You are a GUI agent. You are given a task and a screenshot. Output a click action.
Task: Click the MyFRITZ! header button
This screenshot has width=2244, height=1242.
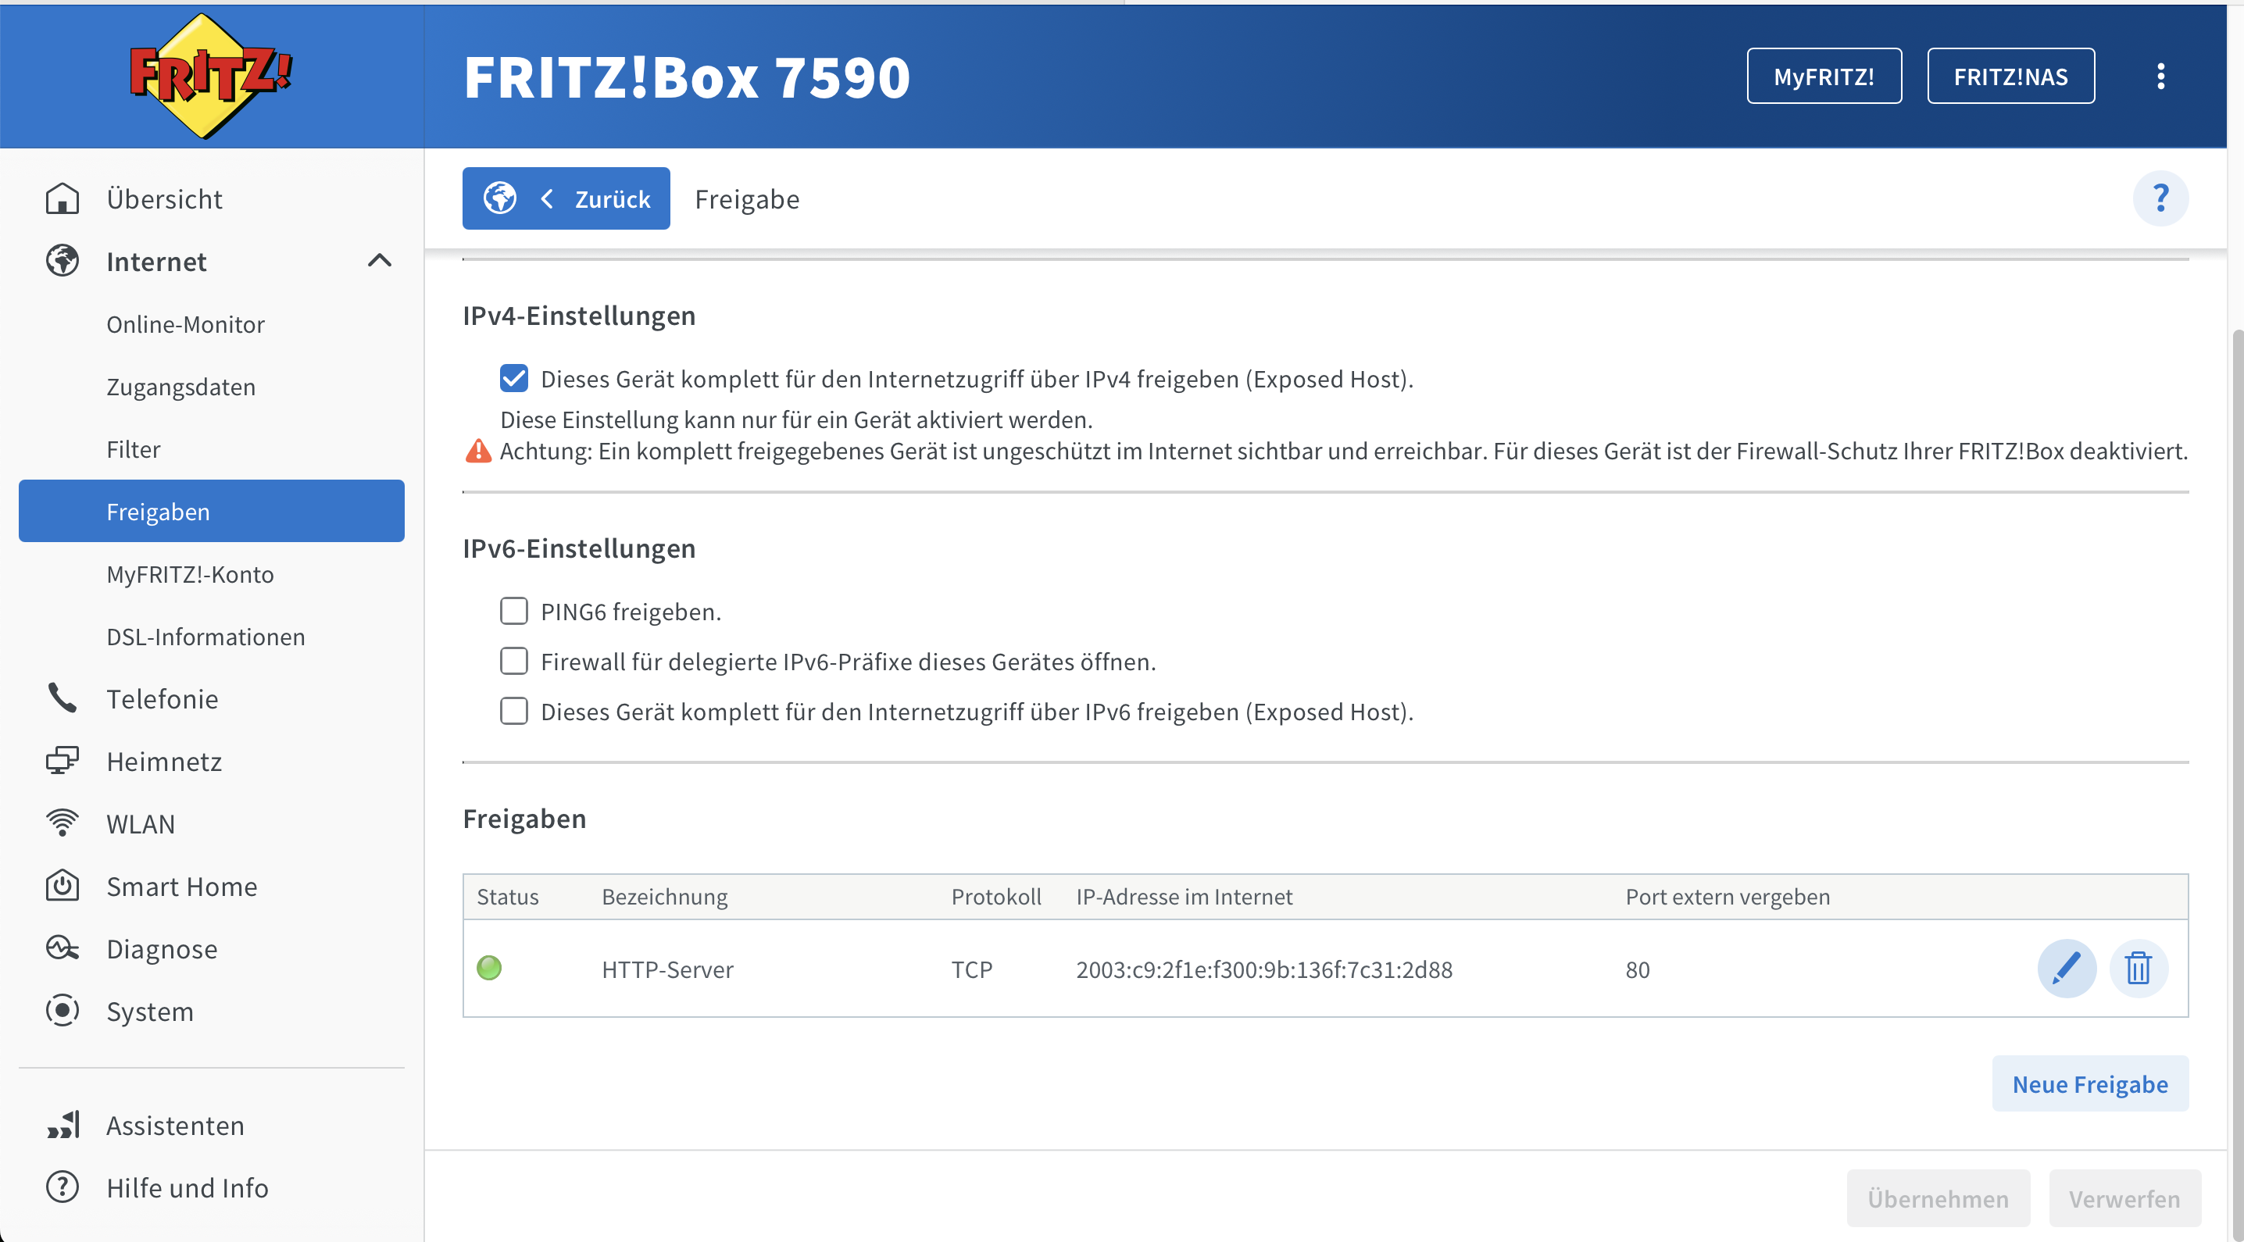point(1824,76)
